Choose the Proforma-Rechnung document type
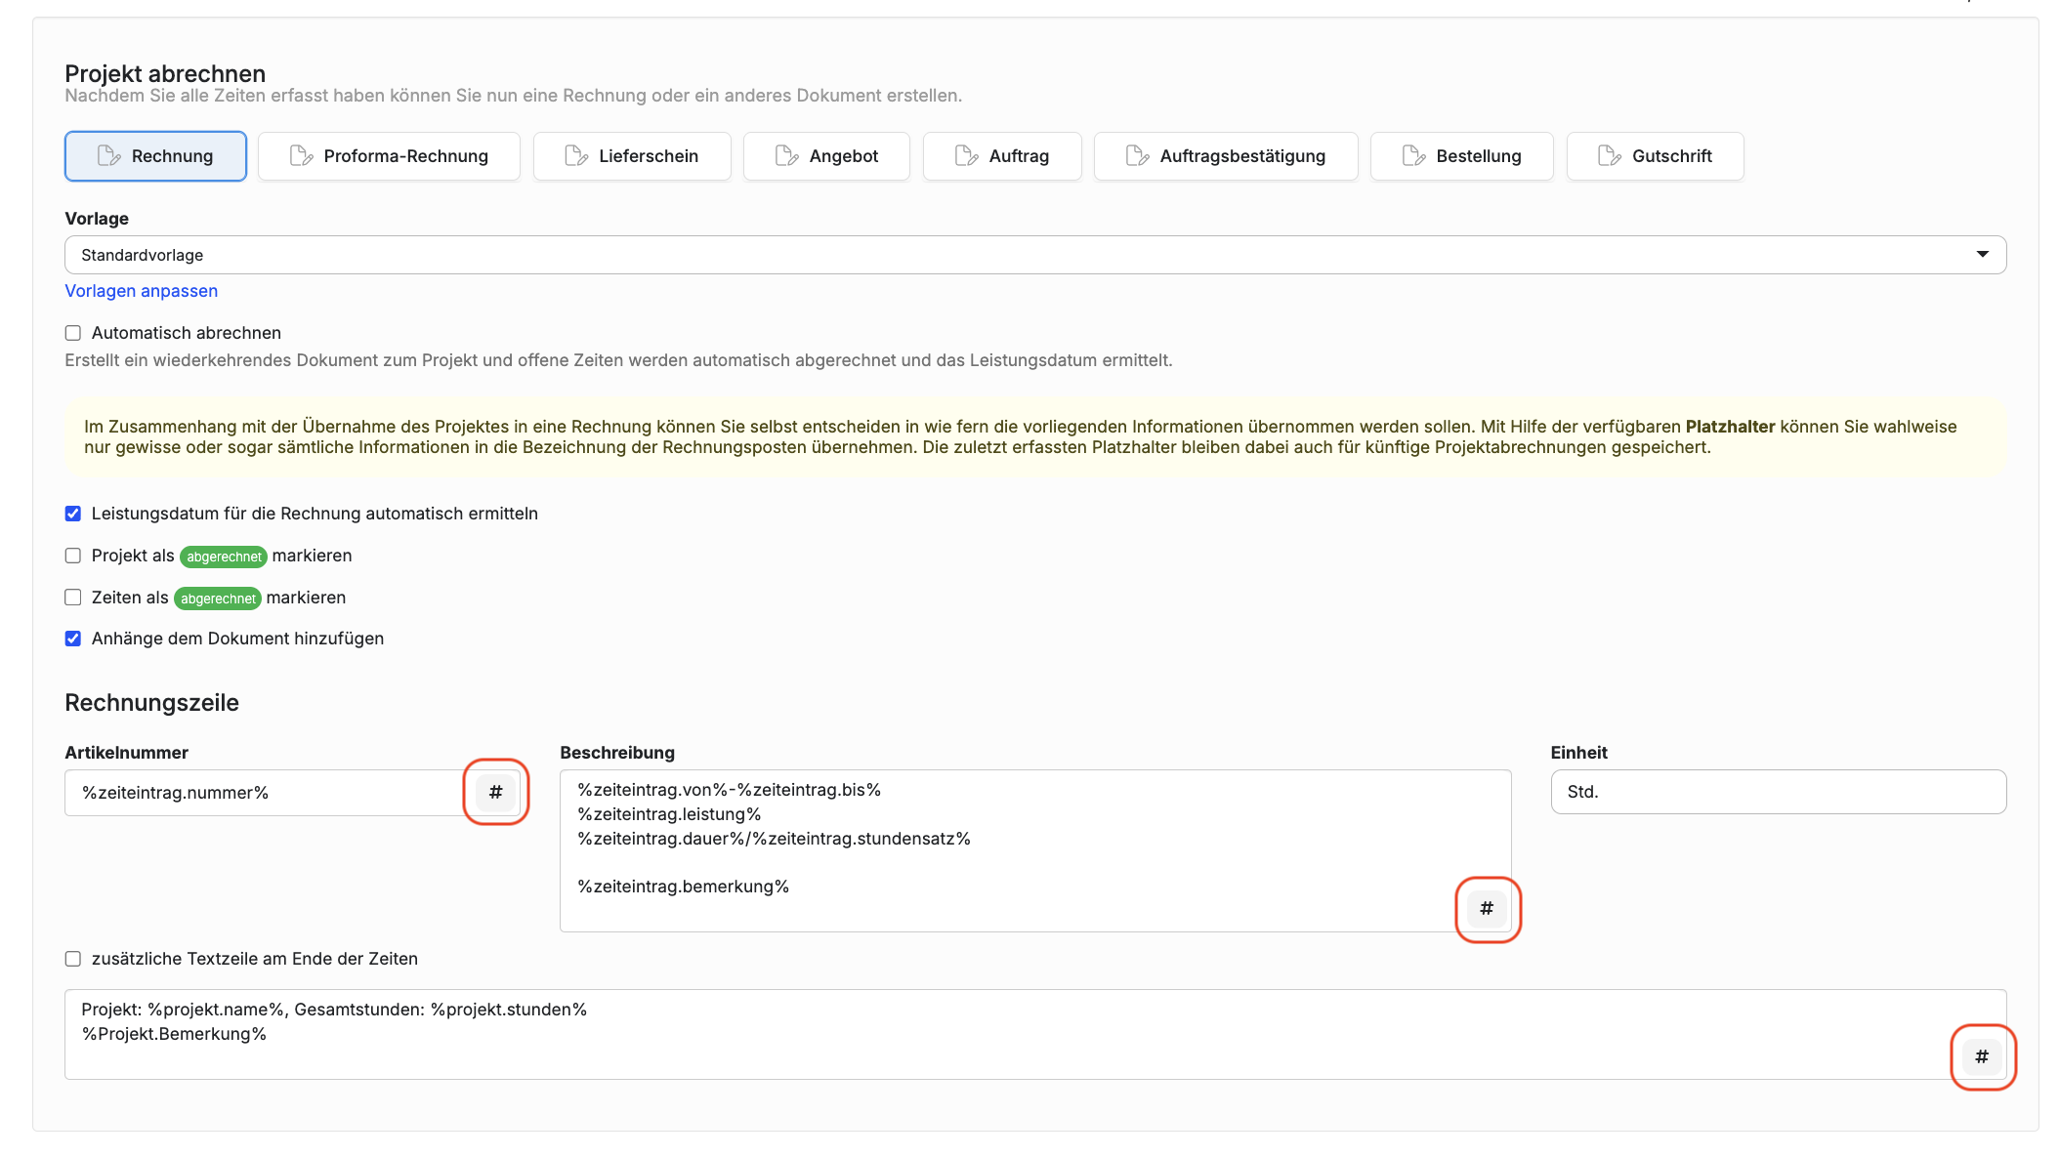Viewport: 2059px width, 1156px height. pos(389,156)
